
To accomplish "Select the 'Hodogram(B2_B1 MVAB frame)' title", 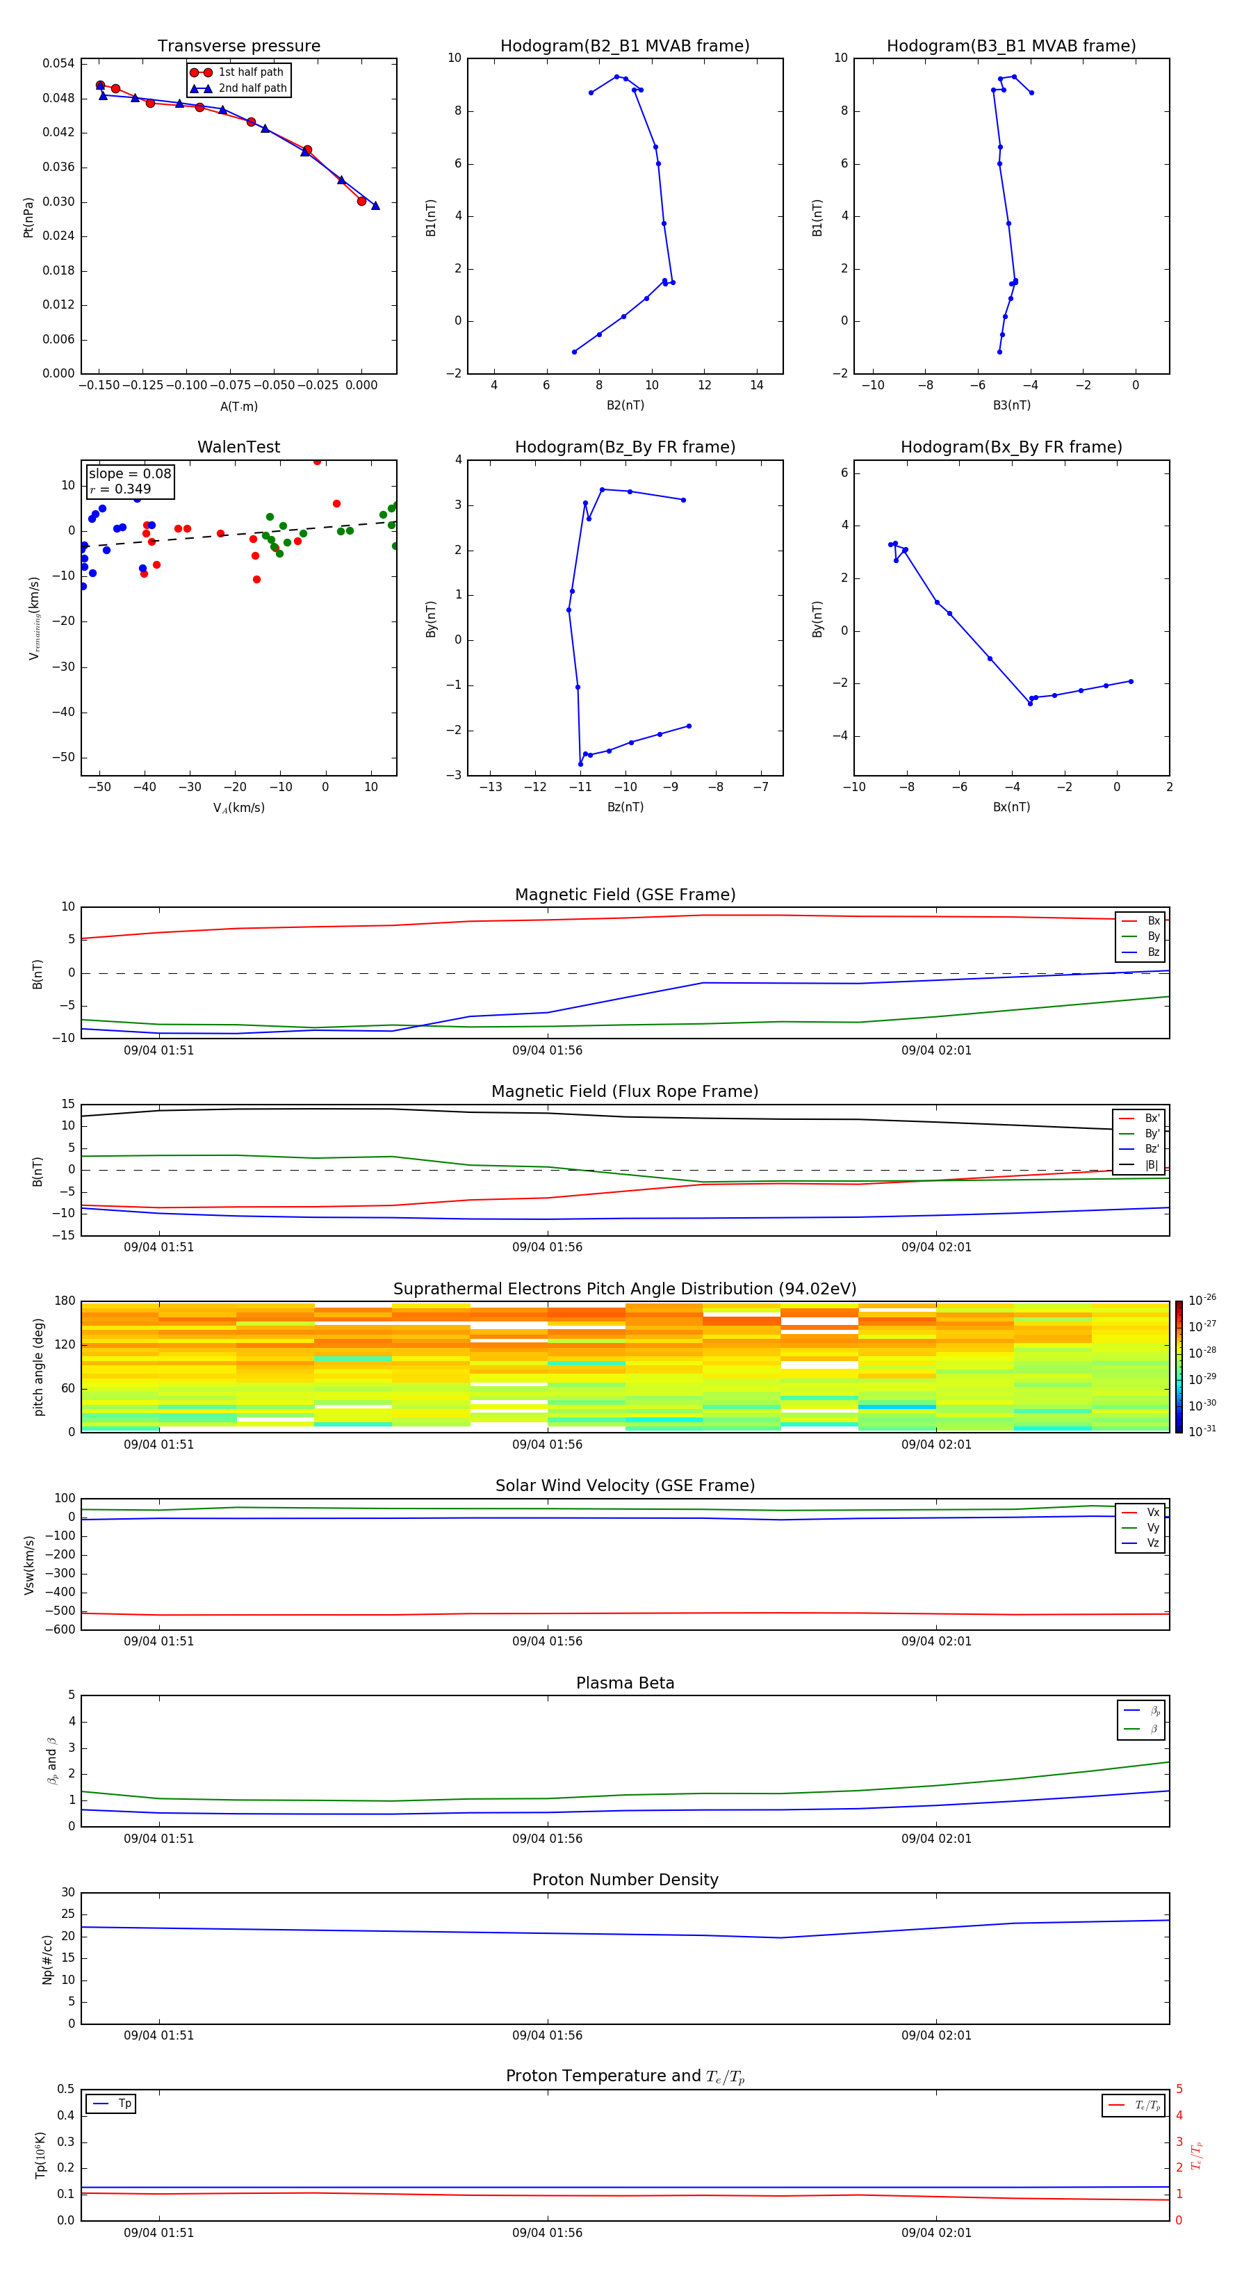I will (x=625, y=45).
